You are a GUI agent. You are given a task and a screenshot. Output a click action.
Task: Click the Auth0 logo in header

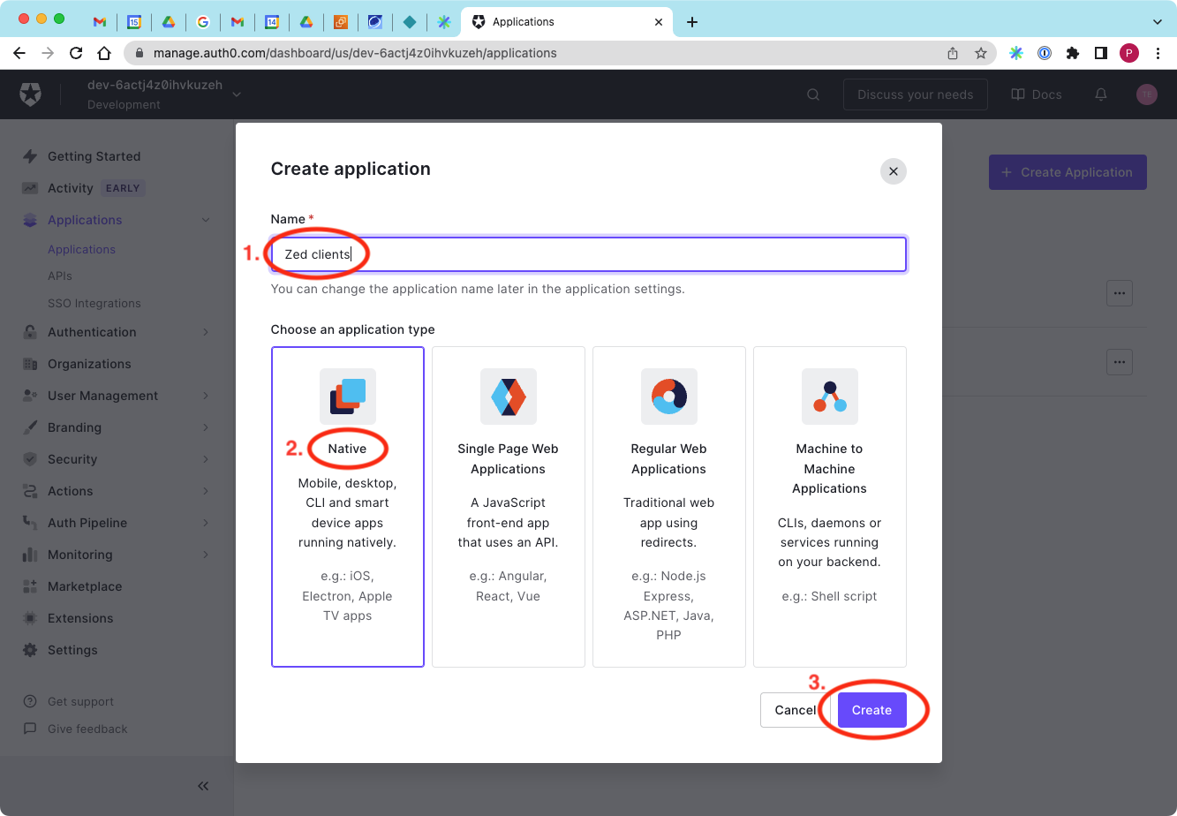pyautogui.click(x=31, y=94)
